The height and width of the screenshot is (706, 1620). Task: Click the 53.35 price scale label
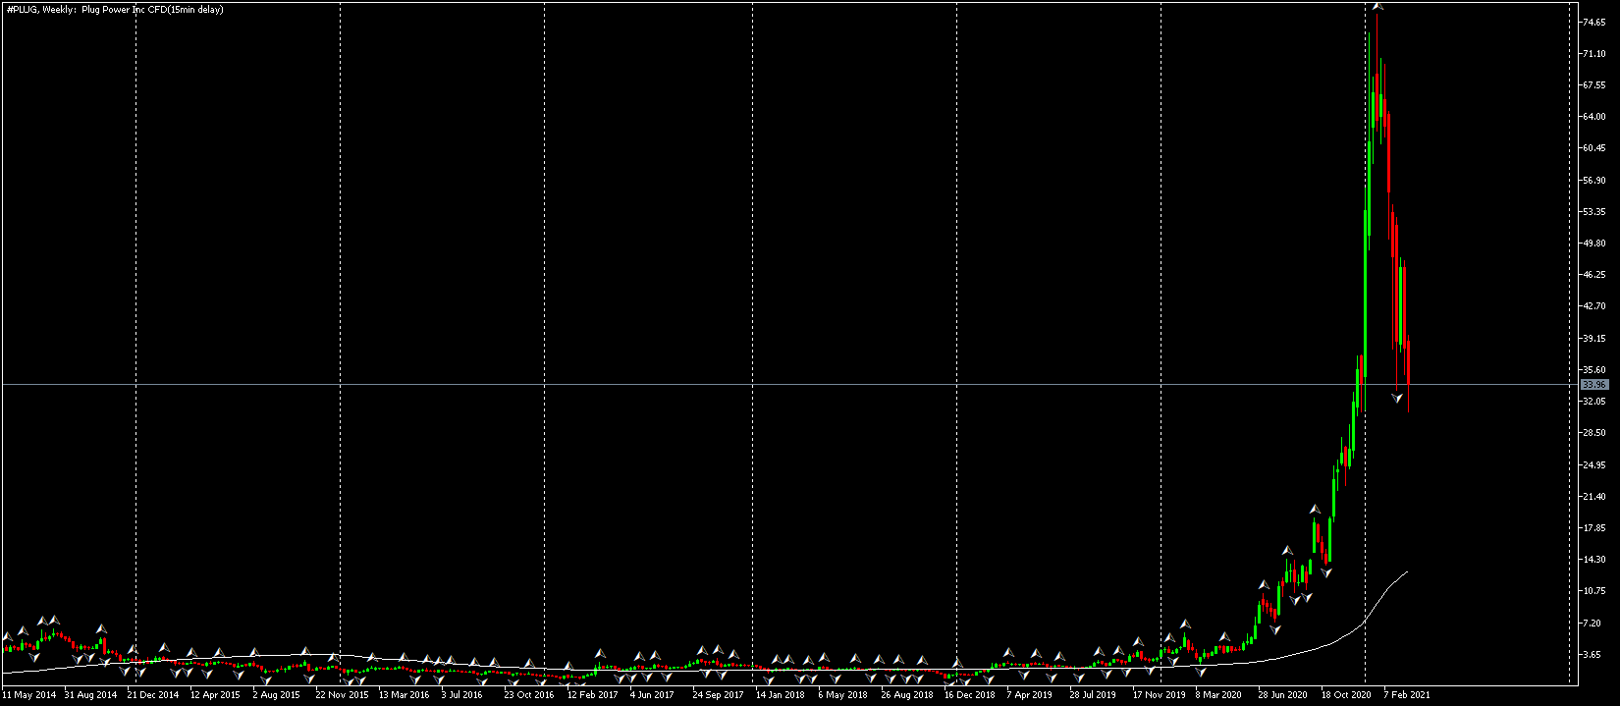[x=1593, y=212]
